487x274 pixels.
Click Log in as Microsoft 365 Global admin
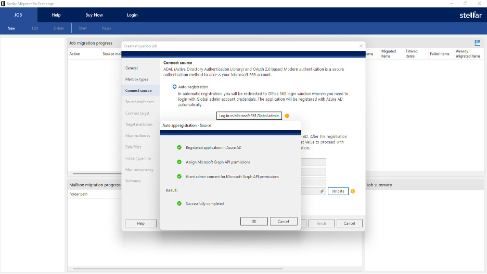[249, 116]
